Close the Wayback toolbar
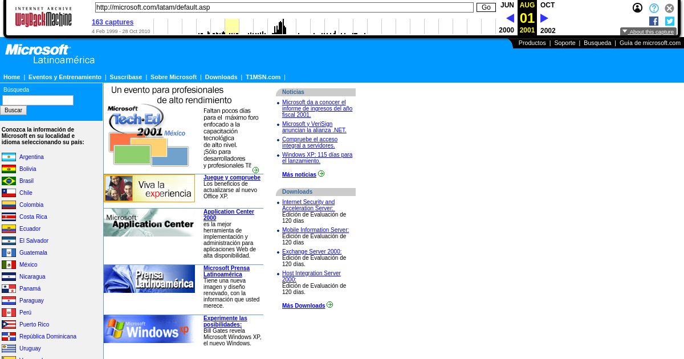 tap(670, 8)
